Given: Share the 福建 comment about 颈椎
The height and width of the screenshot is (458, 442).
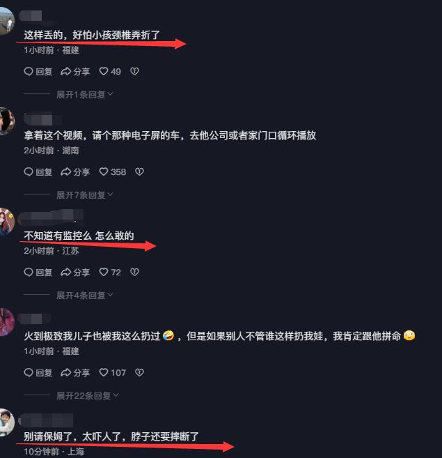Looking at the screenshot, I should click(x=75, y=71).
